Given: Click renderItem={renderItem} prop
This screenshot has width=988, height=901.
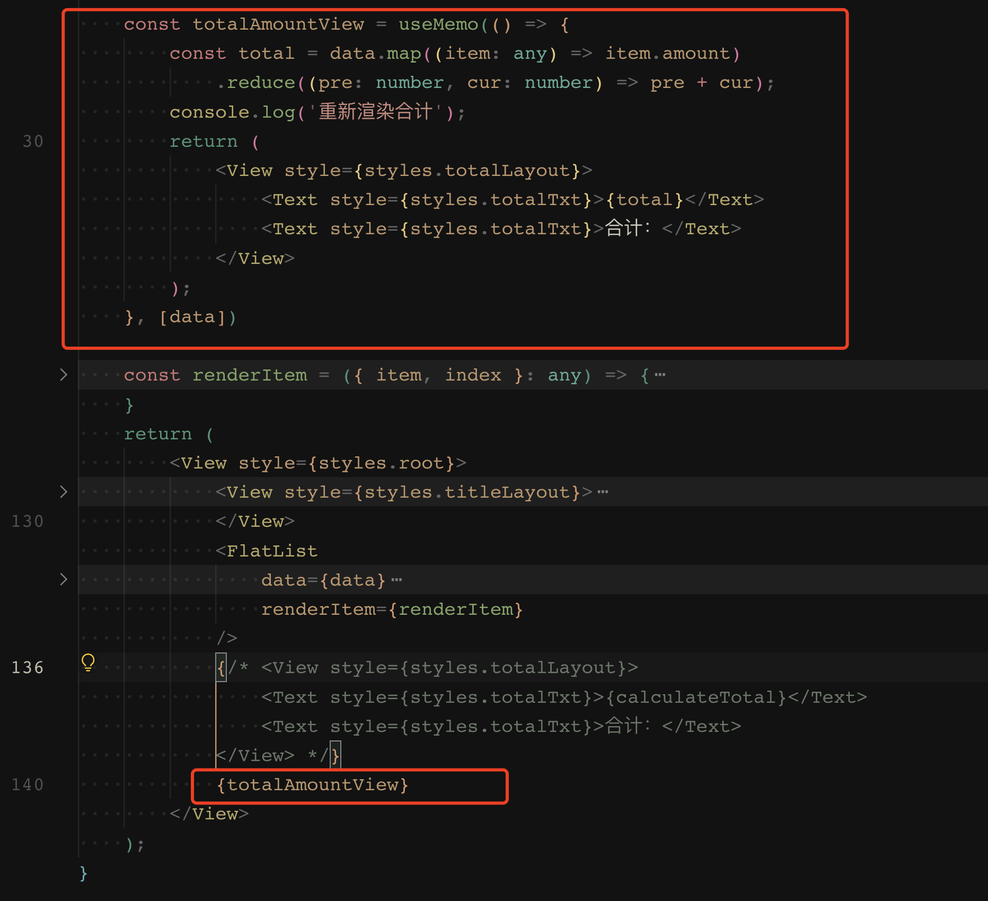Looking at the screenshot, I should coord(392,609).
